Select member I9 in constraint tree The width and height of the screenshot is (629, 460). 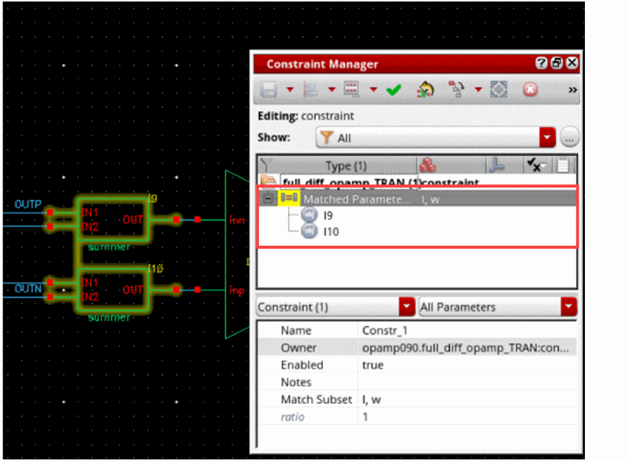coord(329,215)
